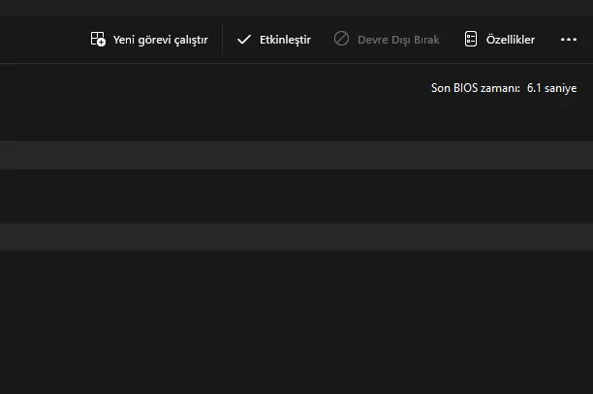Run a new task via 'Yeni görevi çalıştır' label
The image size is (593, 394).
[160, 40]
